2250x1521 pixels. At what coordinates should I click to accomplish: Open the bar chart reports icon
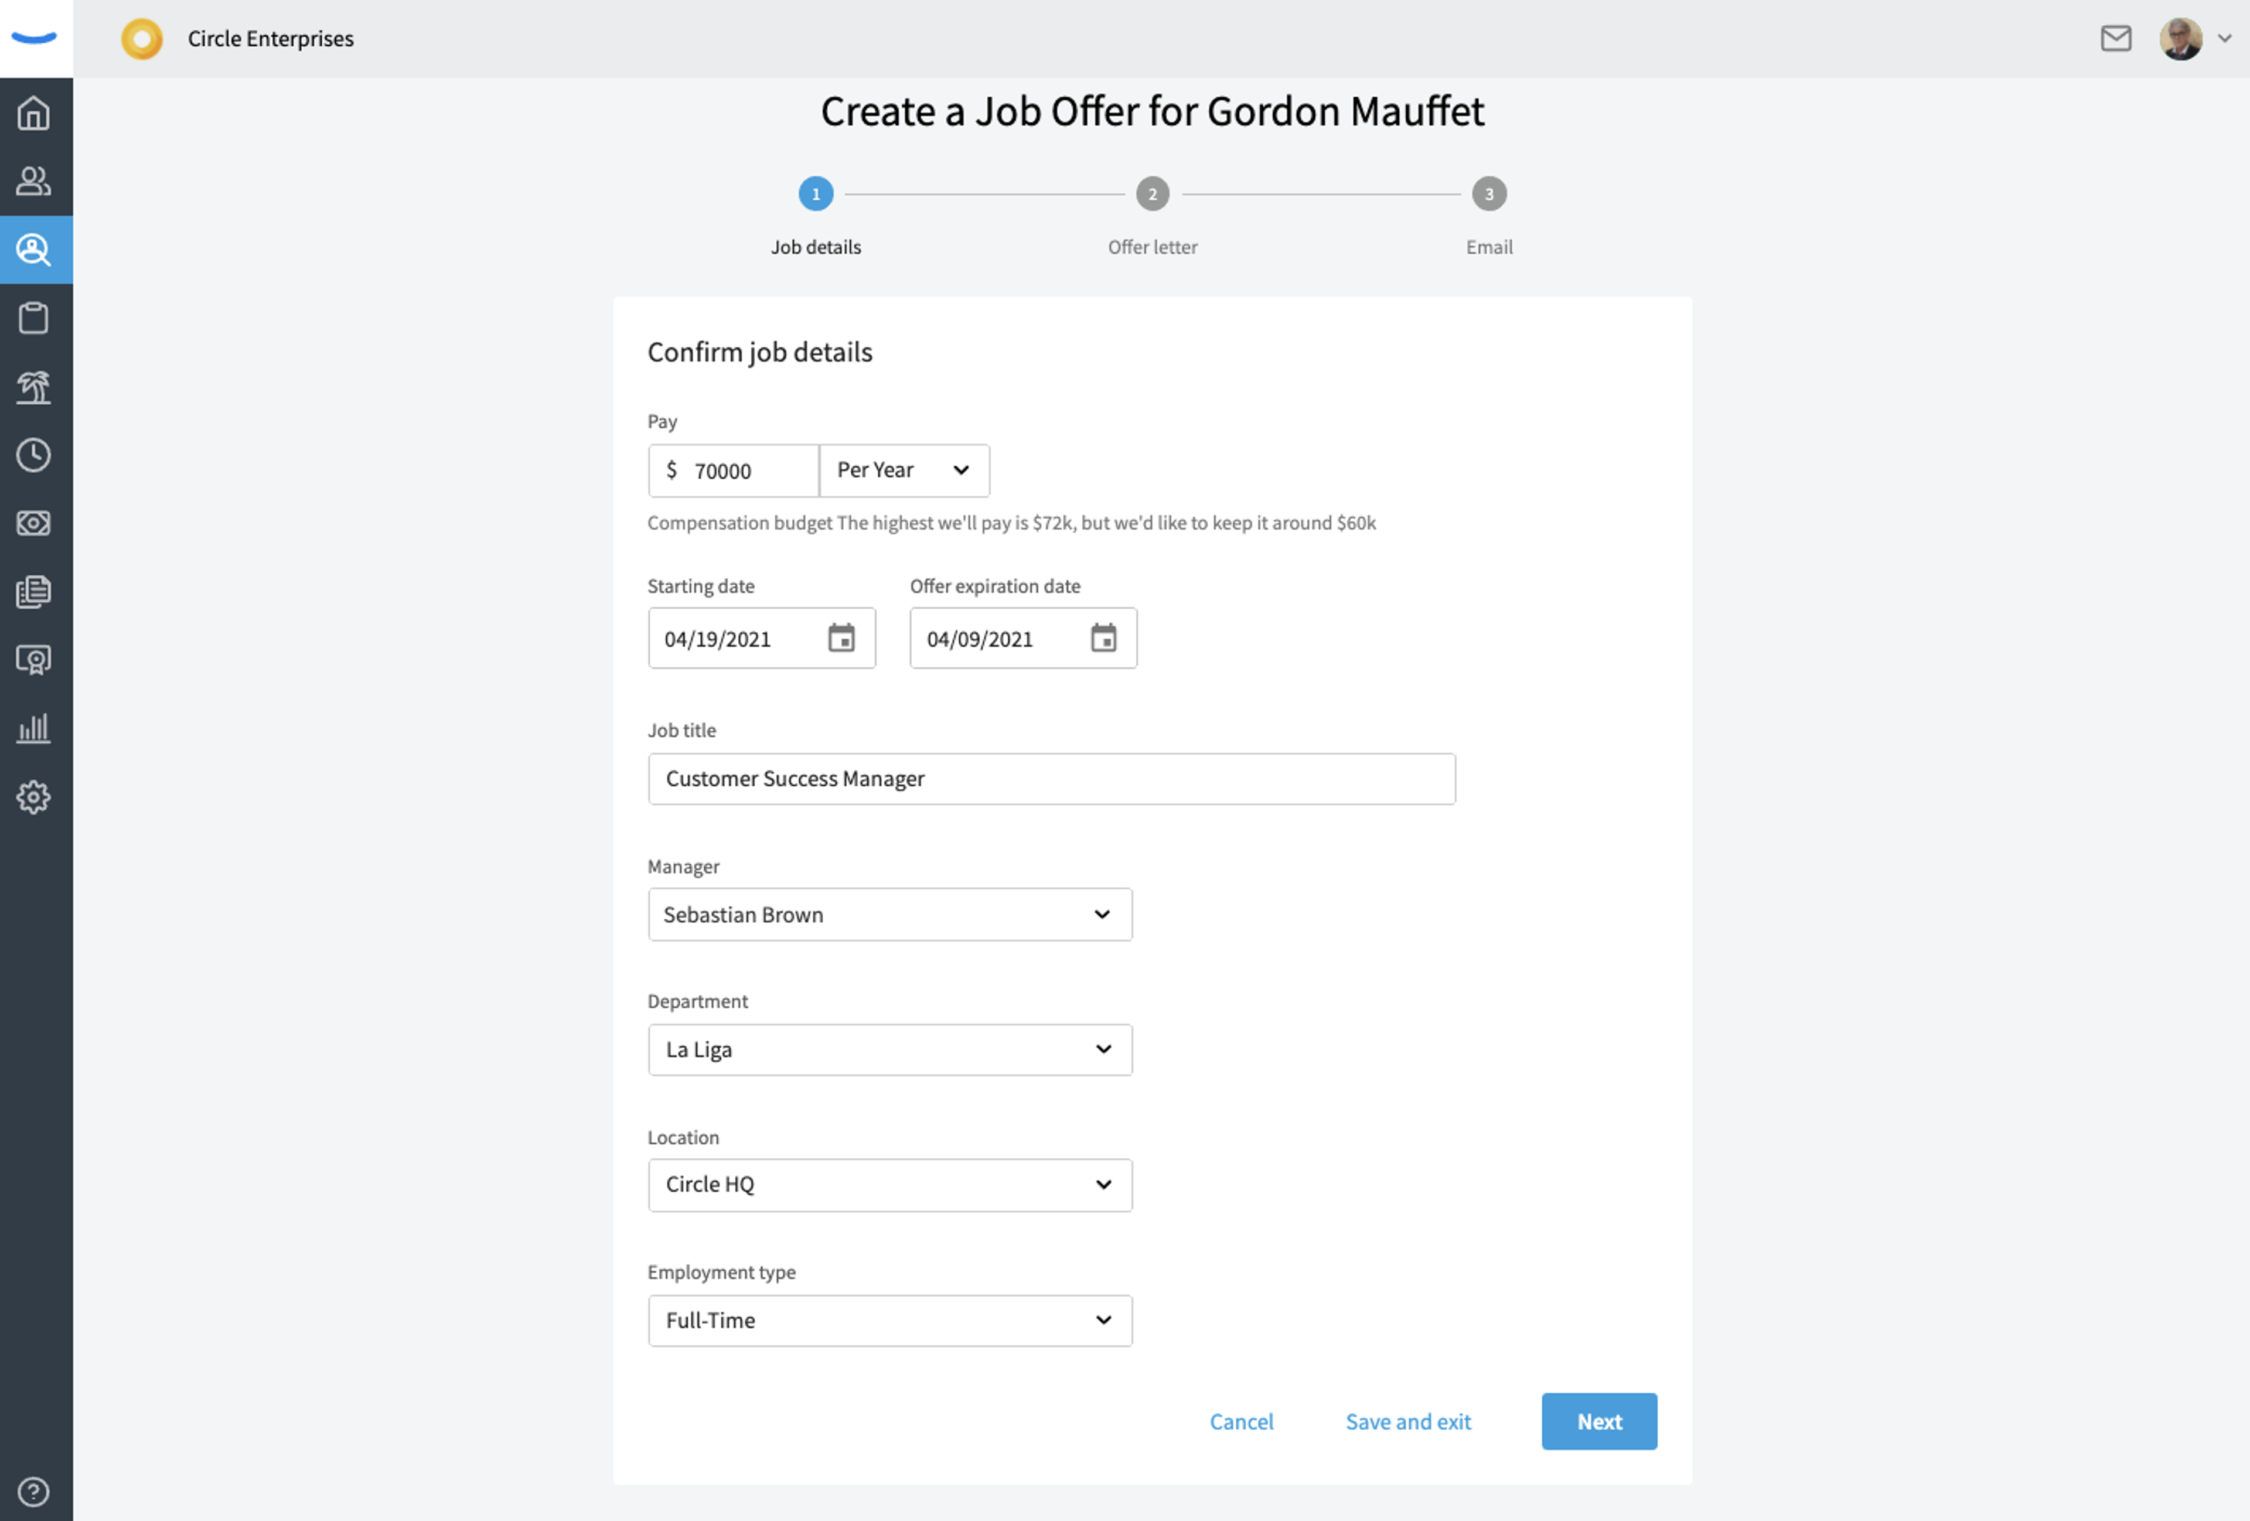34,728
